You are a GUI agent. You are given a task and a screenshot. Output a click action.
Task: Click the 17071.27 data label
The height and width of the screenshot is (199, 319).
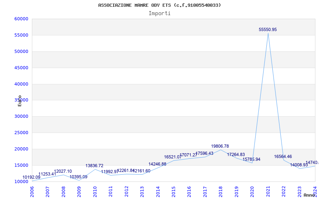(189, 155)
